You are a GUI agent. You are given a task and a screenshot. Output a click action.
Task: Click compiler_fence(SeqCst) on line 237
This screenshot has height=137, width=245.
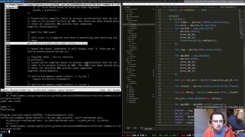tap(42, 27)
